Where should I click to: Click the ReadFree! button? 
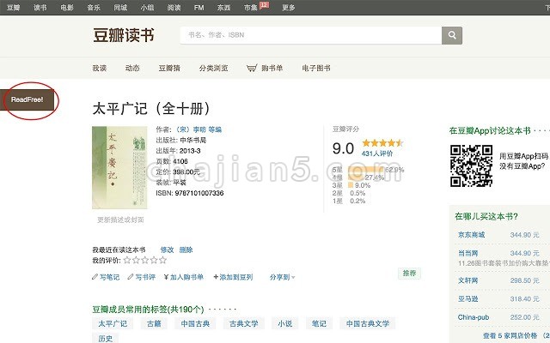pyautogui.click(x=27, y=99)
